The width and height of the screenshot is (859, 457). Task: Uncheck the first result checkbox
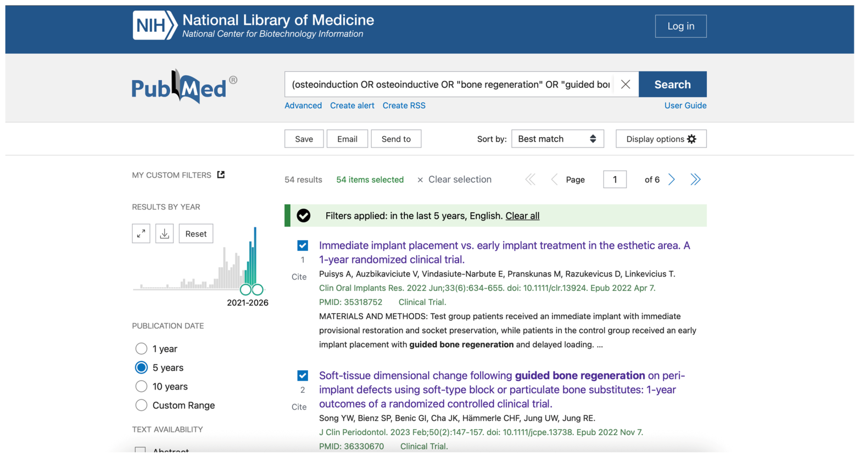tap(303, 245)
